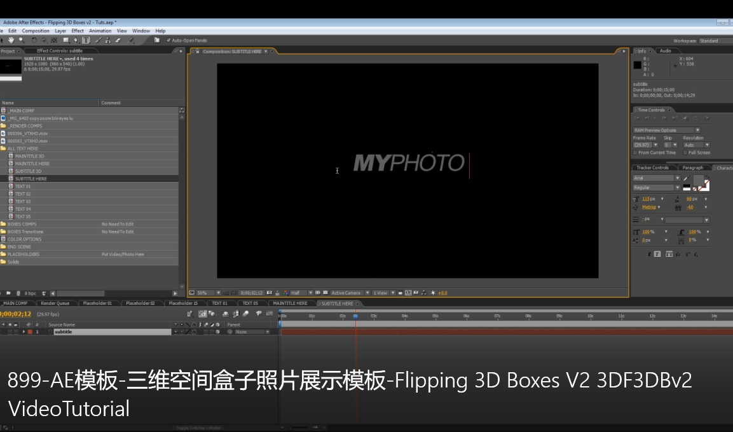Toggle the 3D switch on subtitle layer
Viewport: 733px width, 432px height.
[217, 332]
